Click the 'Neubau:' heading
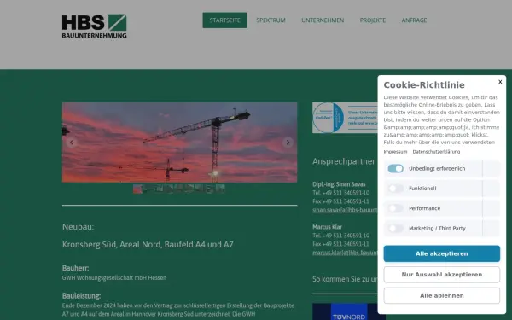Screen dimensions: 512x320 tap(78, 227)
